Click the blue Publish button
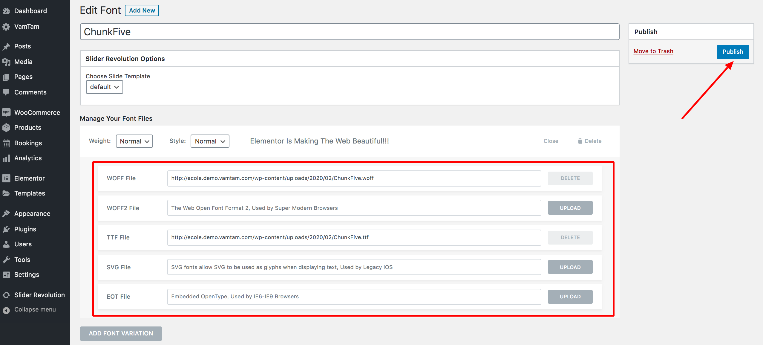The height and width of the screenshot is (345, 763). pos(733,52)
